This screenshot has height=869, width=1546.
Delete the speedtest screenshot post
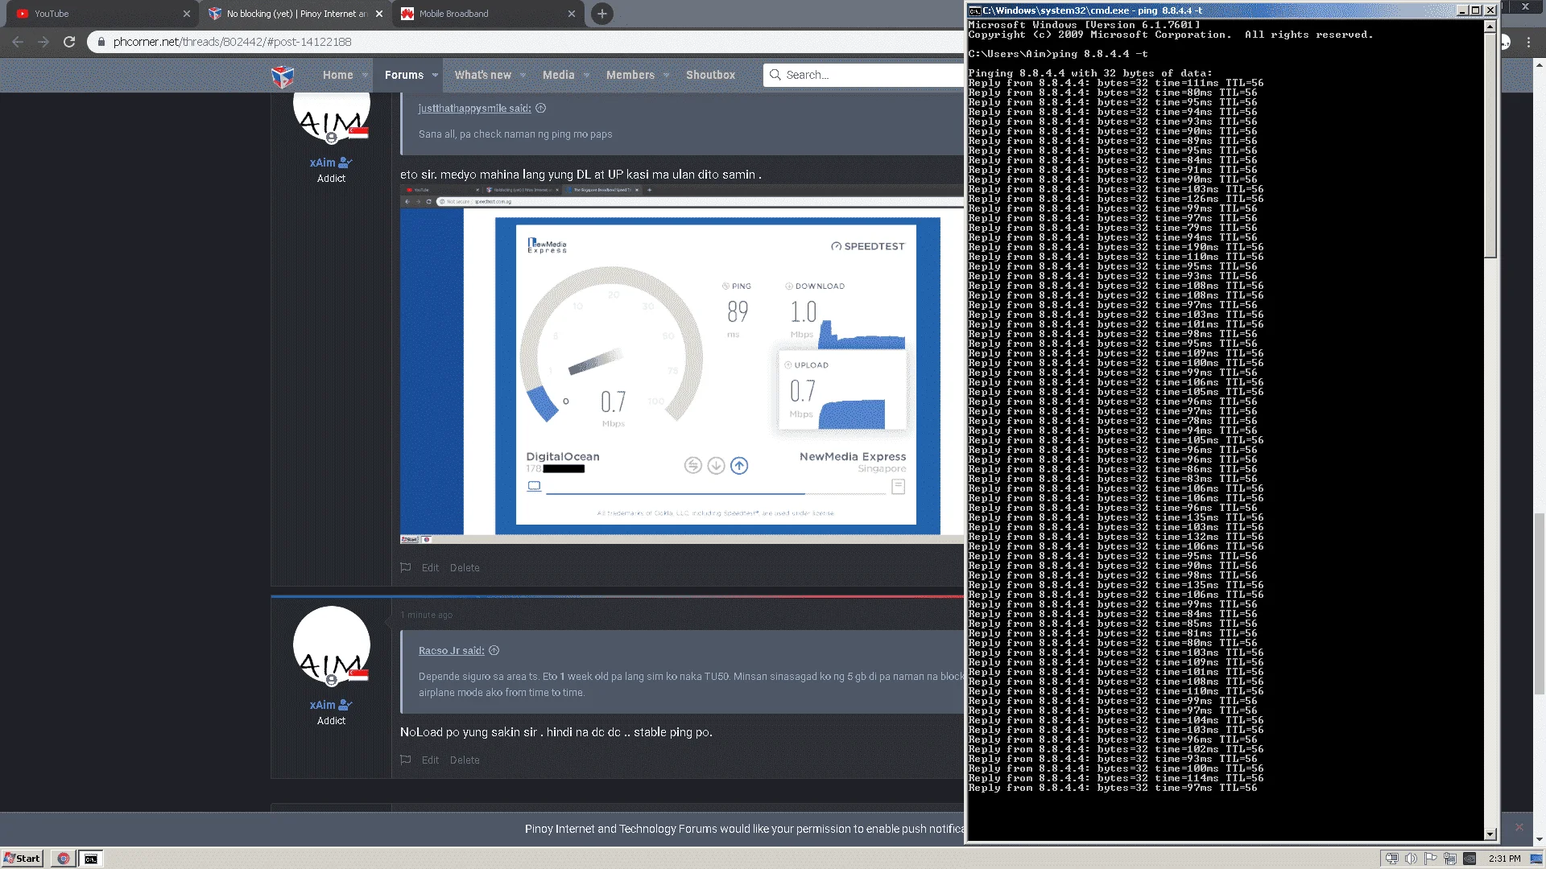click(465, 567)
